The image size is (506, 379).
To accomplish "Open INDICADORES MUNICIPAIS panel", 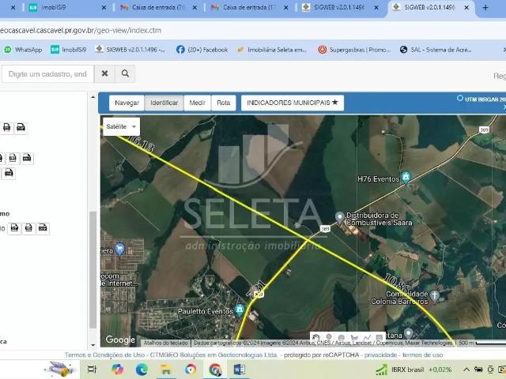I will pos(293,103).
